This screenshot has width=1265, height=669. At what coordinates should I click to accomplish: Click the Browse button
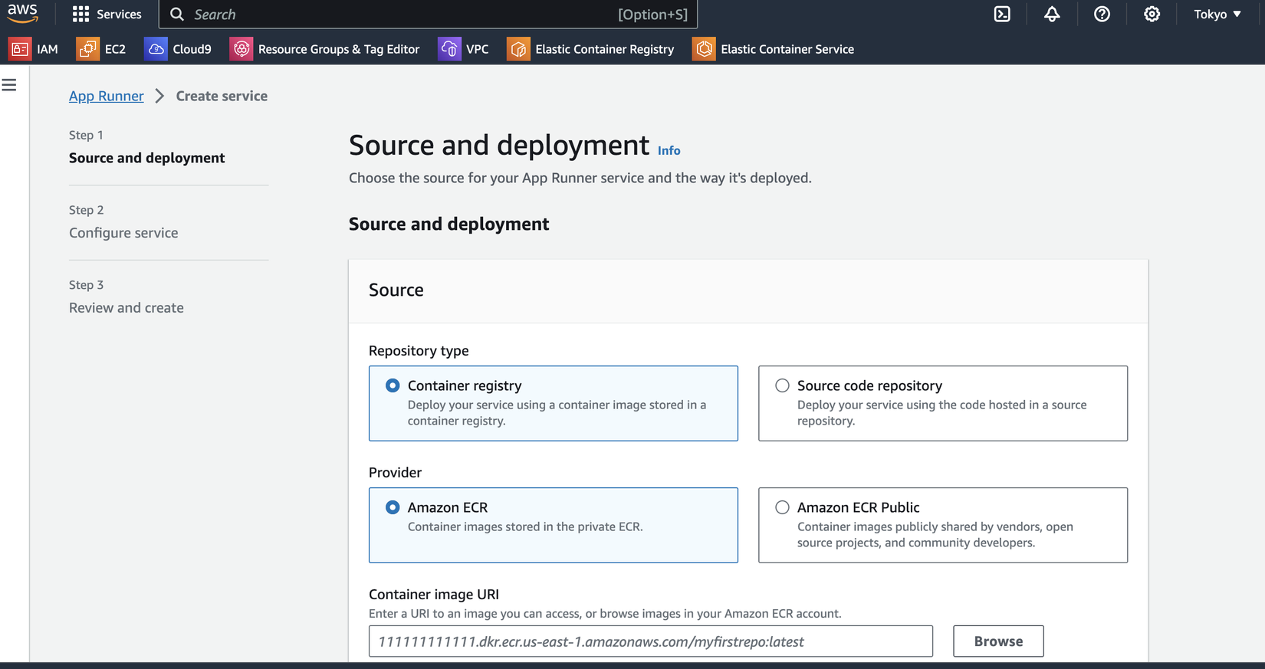[x=997, y=641]
